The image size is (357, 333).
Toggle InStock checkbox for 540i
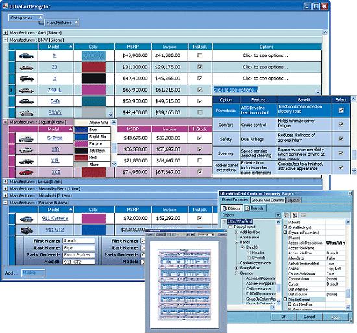point(200,101)
